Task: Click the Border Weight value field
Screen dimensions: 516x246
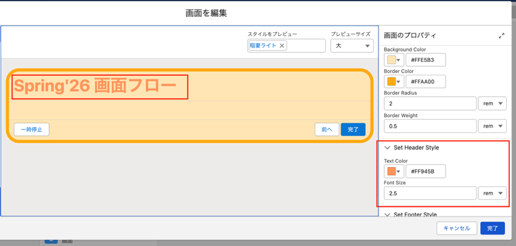Action: point(430,126)
